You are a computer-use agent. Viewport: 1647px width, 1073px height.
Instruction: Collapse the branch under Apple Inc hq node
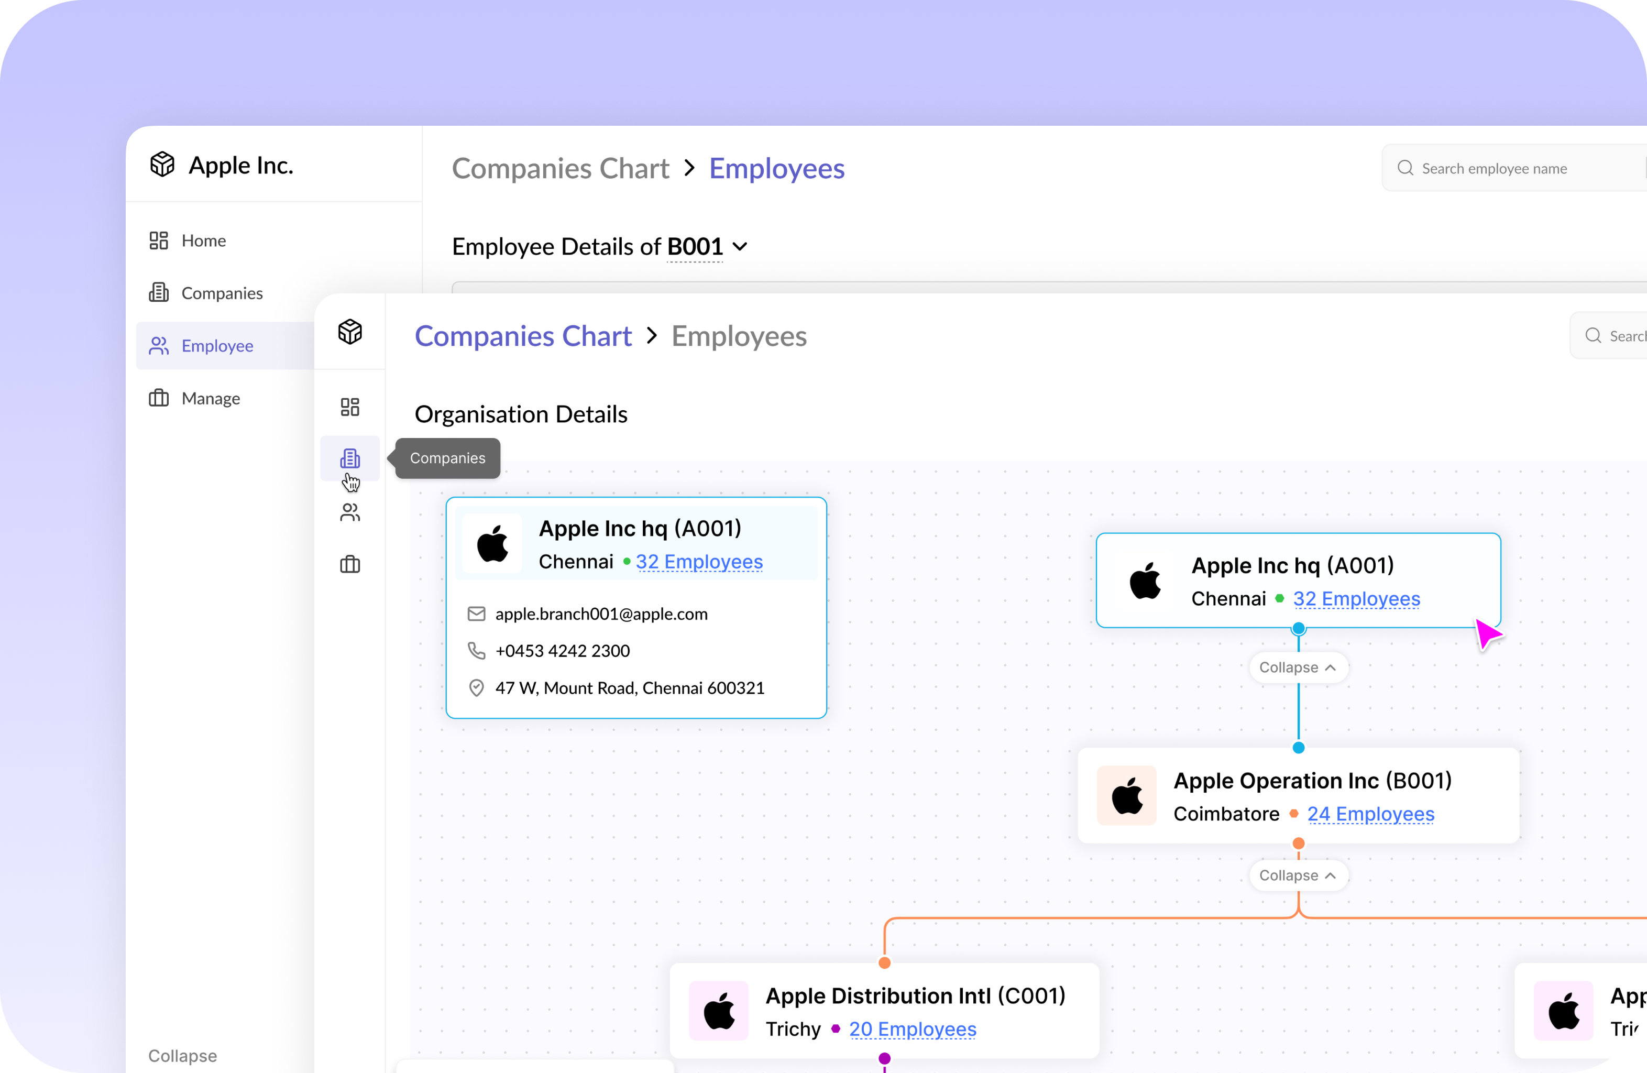[1298, 667]
